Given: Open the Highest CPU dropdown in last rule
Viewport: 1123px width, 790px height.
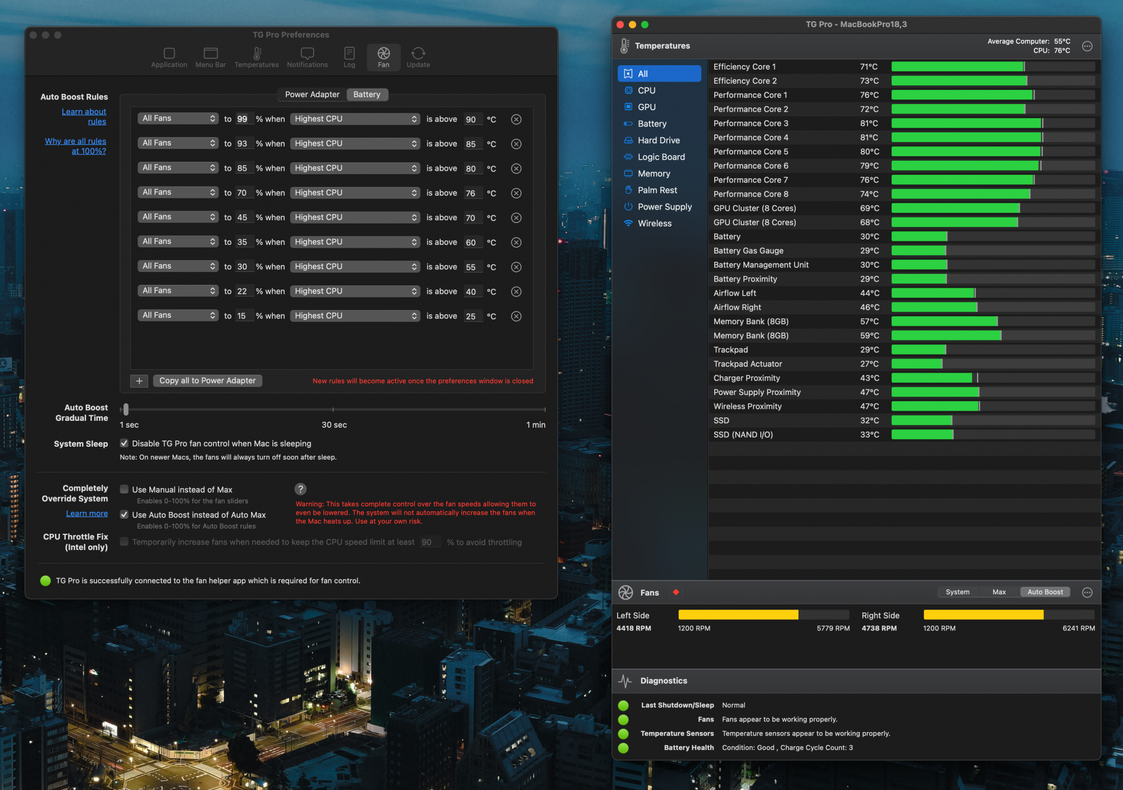Looking at the screenshot, I should (355, 316).
